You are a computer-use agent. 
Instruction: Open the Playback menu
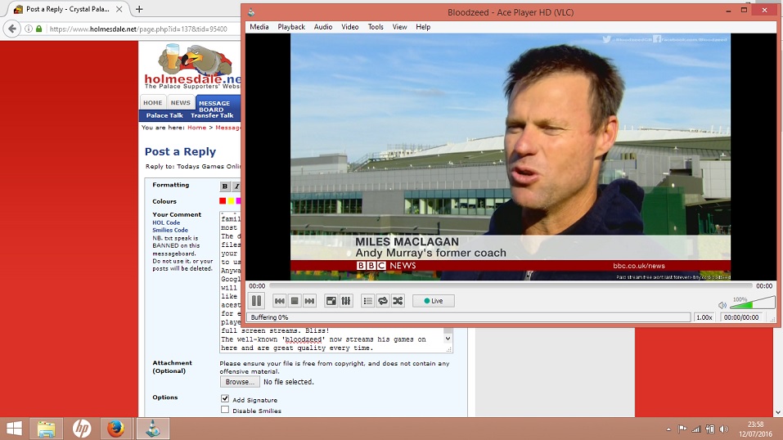[x=291, y=27]
